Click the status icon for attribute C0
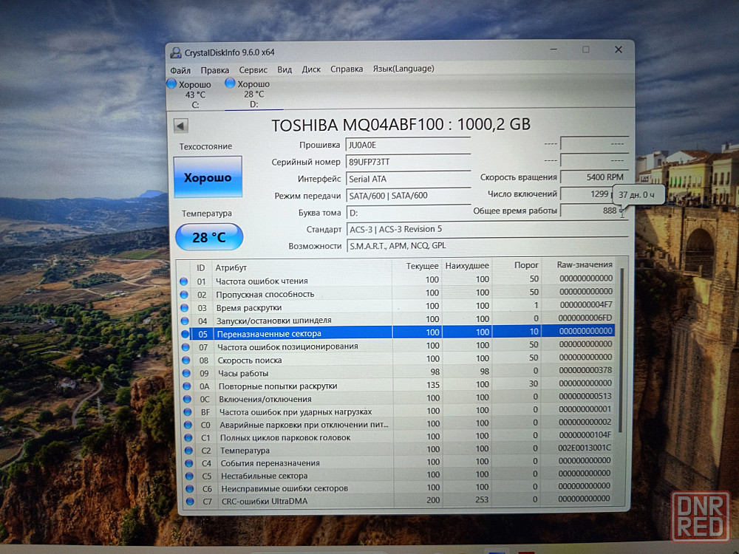Image resolution: width=739 pixels, height=554 pixels. 188,425
